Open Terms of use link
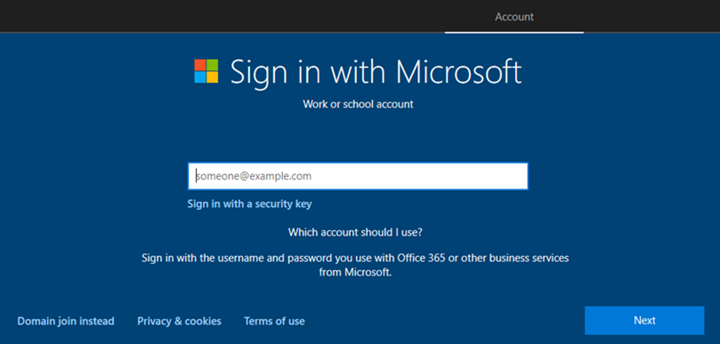The height and width of the screenshot is (344, 720). click(x=274, y=321)
